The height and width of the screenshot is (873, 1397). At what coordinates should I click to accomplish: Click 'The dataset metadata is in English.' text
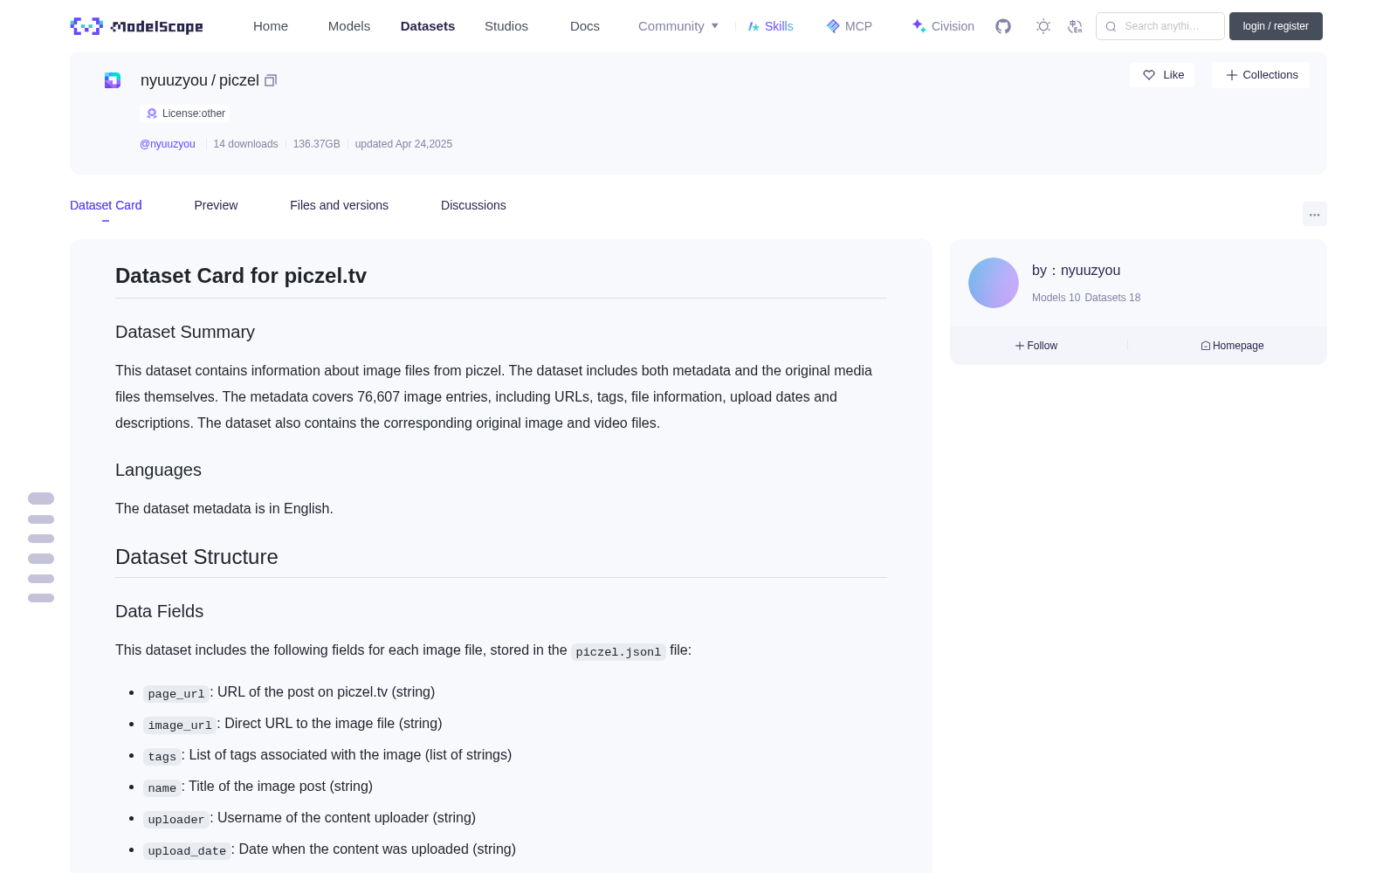click(224, 508)
